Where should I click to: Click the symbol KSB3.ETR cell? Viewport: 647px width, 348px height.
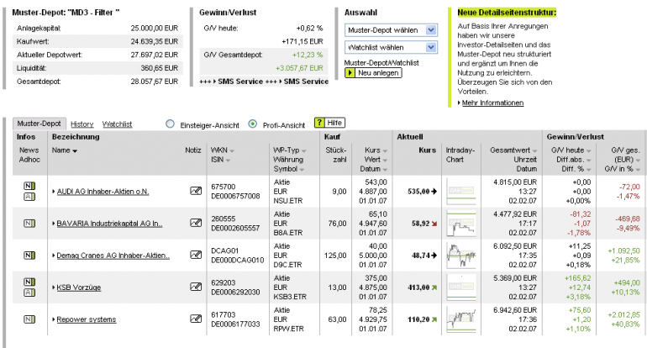(x=290, y=297)
